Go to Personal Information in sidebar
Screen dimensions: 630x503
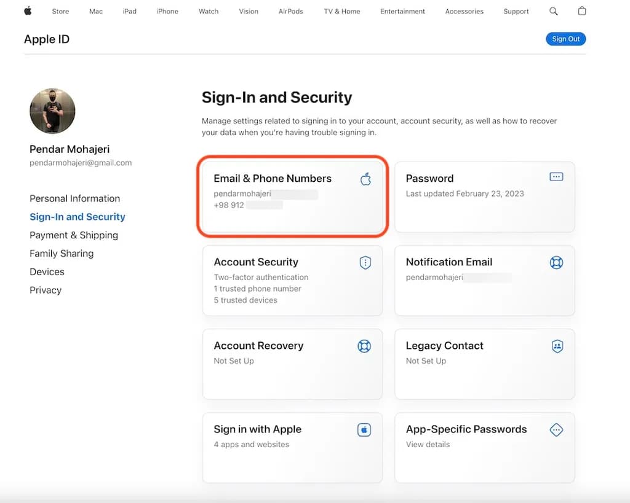click(x=74, y=198)
